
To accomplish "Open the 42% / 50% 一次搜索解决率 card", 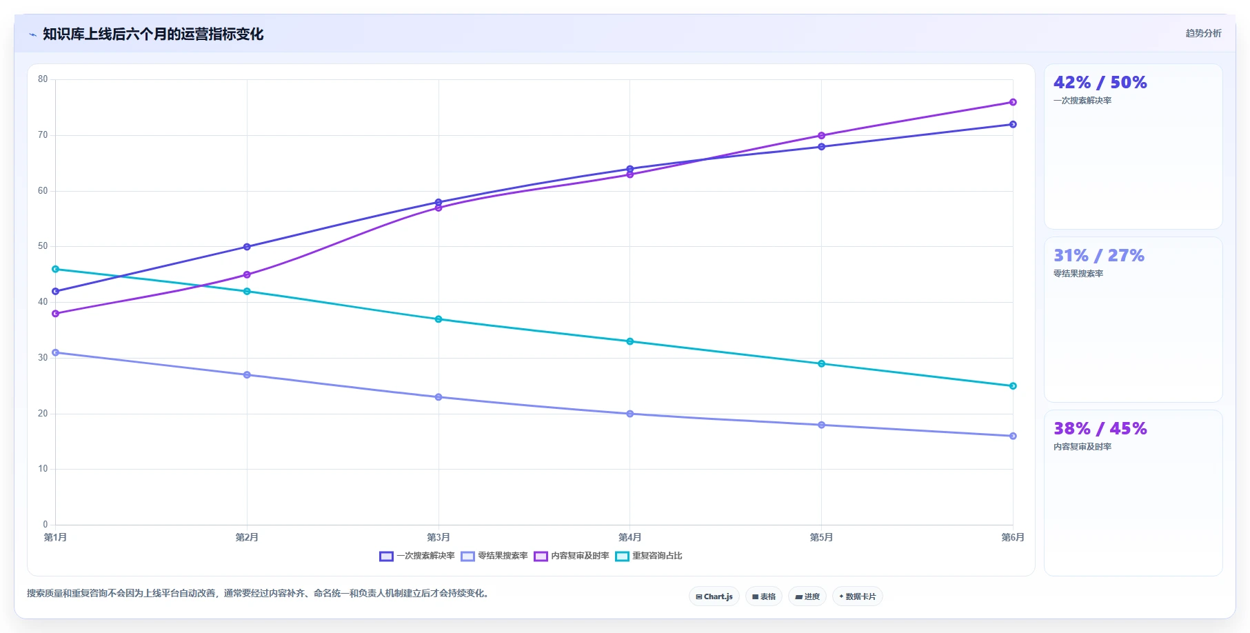I will (x=1133, y=147).
